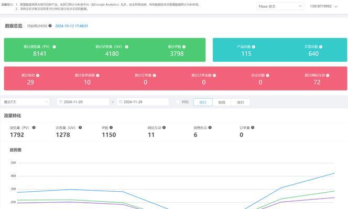Switch to 按周 weekly view

click(x=222, y=102)
